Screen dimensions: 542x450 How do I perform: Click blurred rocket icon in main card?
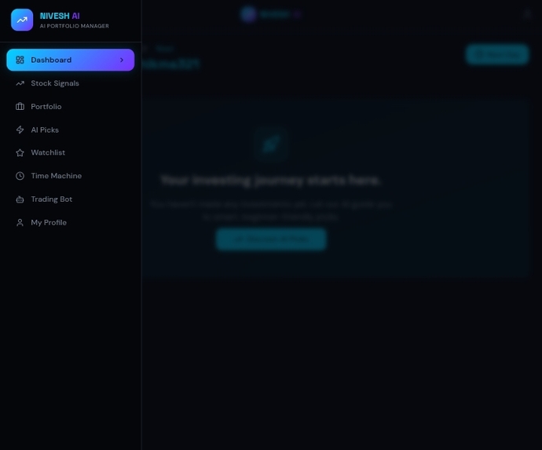[x=271, y=145]
